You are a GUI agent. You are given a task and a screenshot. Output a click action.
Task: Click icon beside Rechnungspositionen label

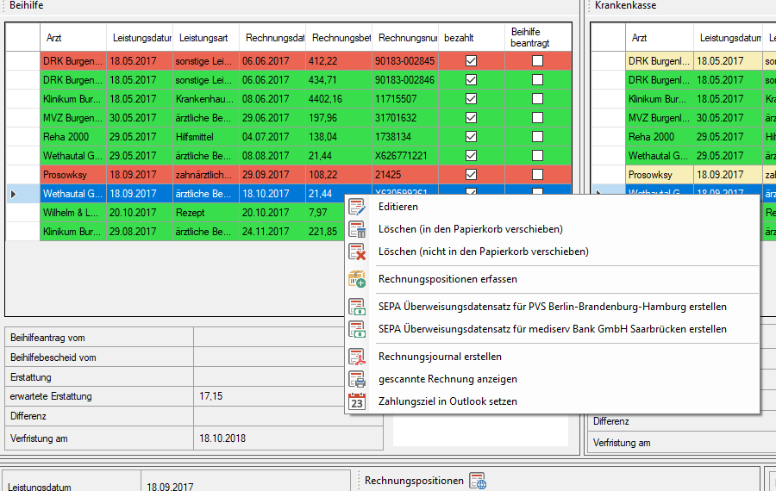(478, 481)
